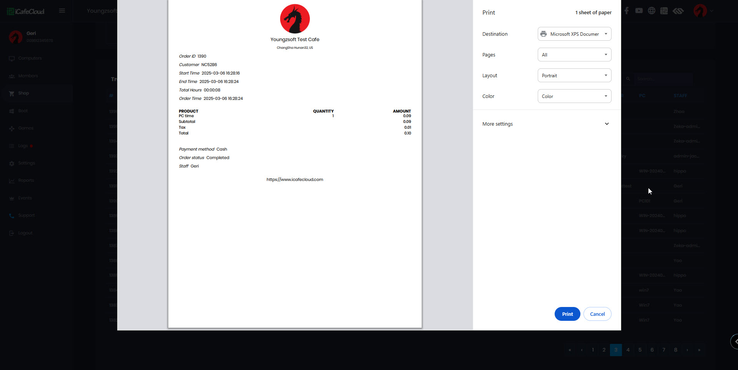
Task: Click the icafecloud.com URL on the receipt
Action: [295, 179]
